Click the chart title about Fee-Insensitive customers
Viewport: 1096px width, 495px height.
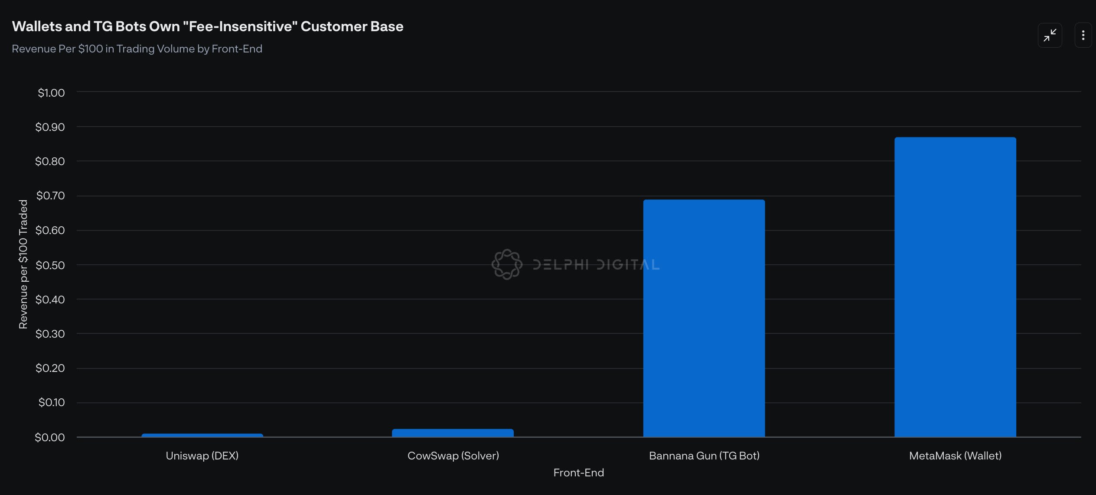[x=207, y=26]
